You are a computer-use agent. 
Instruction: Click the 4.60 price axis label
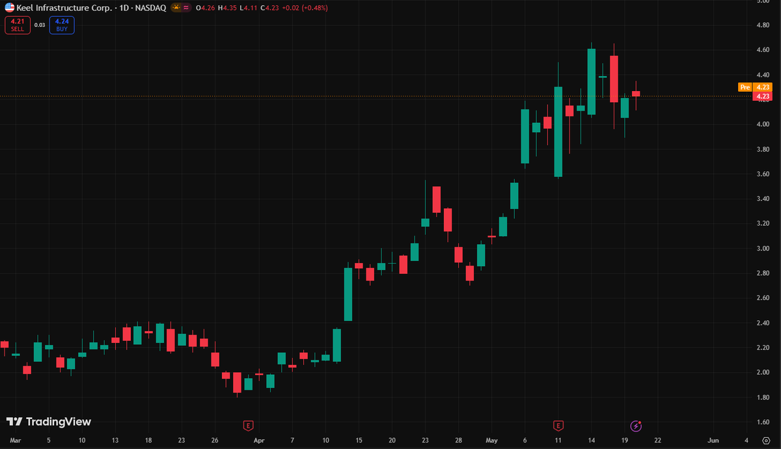point(763,49)
